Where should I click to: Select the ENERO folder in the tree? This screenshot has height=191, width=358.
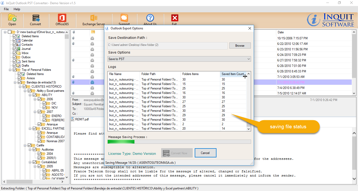(x=57, y=116)
